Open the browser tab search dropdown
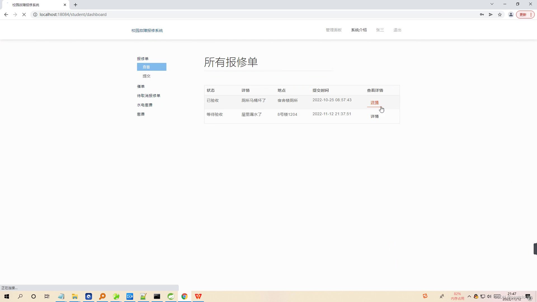 coord(492,4)
